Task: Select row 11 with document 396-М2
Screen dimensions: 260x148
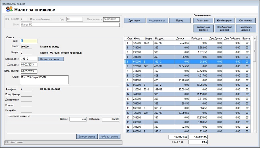Action: pos(188,89)
